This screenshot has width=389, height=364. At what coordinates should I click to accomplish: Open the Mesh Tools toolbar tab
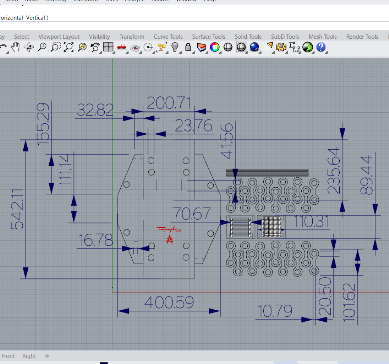click(323, 37)
